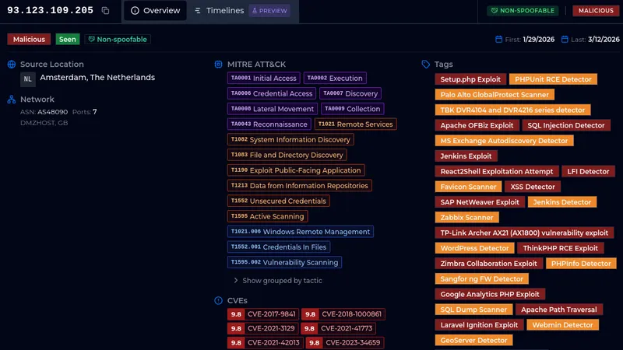The height and width of the screenshot is (350, 623).
Task: Open CVE-2017-9841 entry
Action: [x=263, y=314]
